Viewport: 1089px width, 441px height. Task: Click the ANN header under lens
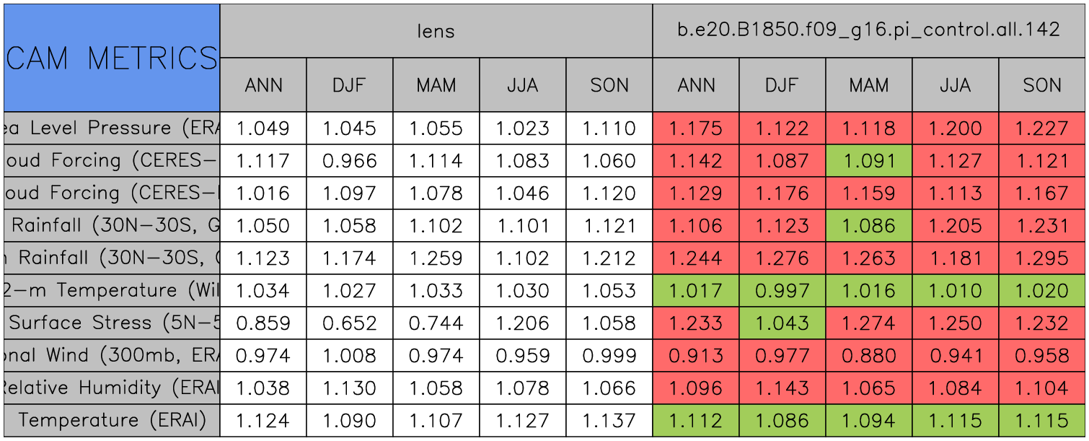pos(263,85)
